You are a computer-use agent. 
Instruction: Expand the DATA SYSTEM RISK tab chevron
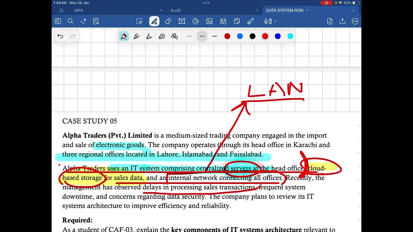tap(307, 10)
